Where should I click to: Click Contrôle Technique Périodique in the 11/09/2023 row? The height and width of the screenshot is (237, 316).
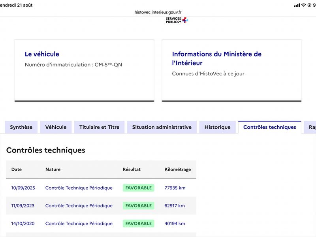79,206
